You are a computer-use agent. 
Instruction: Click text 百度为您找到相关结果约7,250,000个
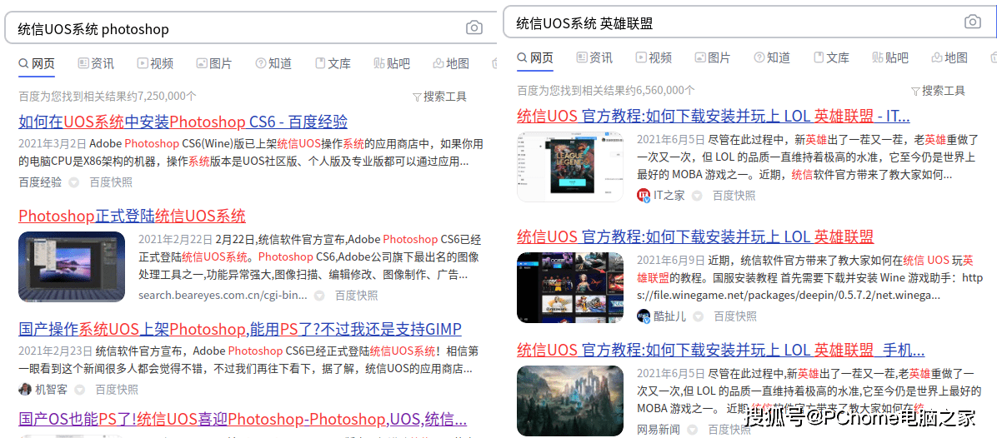pos(108,97)
